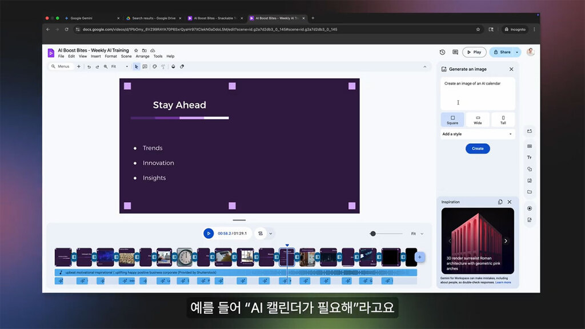Star the AI Boost Bites document
The width and height of the screenshot is (585, 329).
tap(136, 50)
